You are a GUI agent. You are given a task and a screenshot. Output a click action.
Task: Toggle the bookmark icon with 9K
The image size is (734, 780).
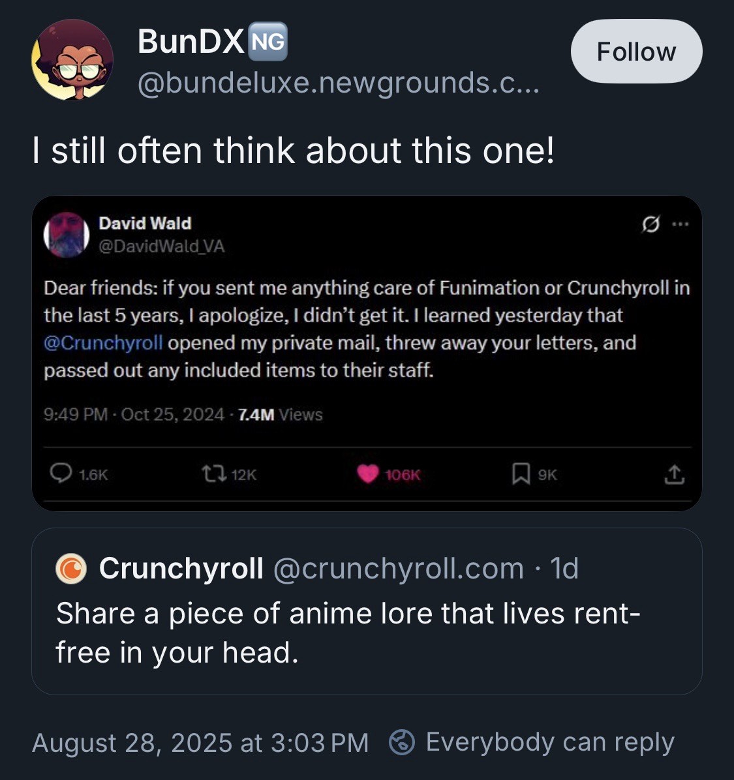[x=520, y=474]
